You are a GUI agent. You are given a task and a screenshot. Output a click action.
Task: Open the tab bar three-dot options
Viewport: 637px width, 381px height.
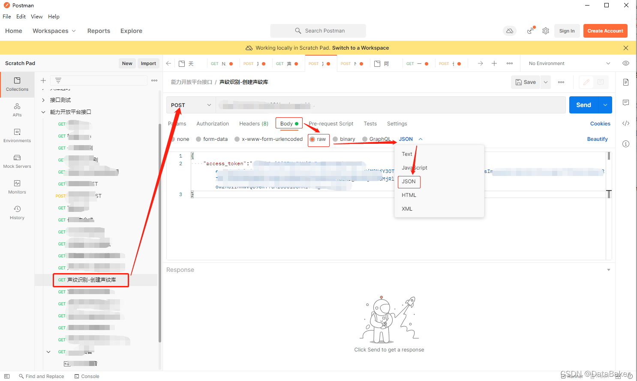coord(510,63)
